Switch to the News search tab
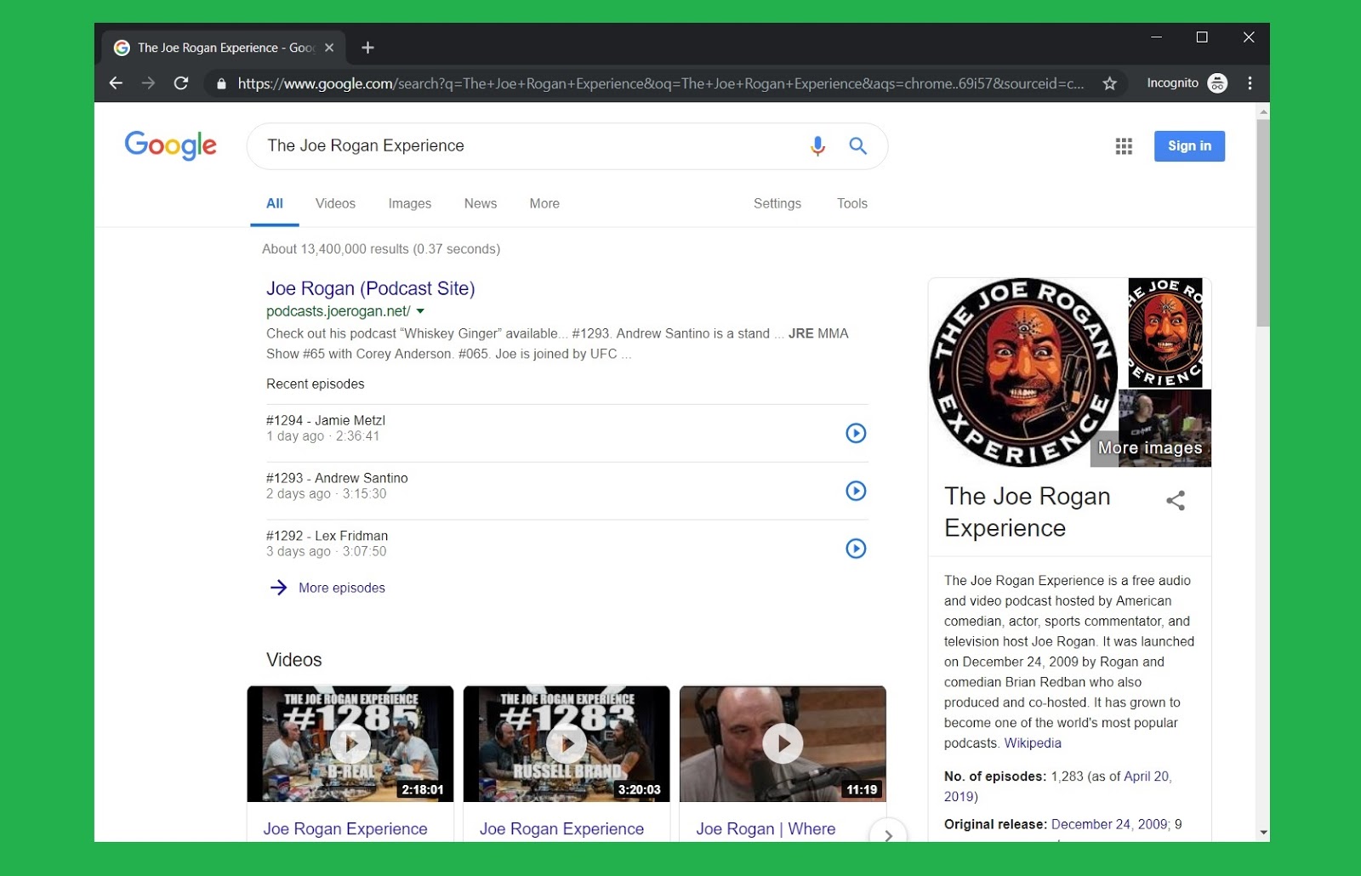The width and height of the screenshot is (1361, 876). (x=481, y=204)
